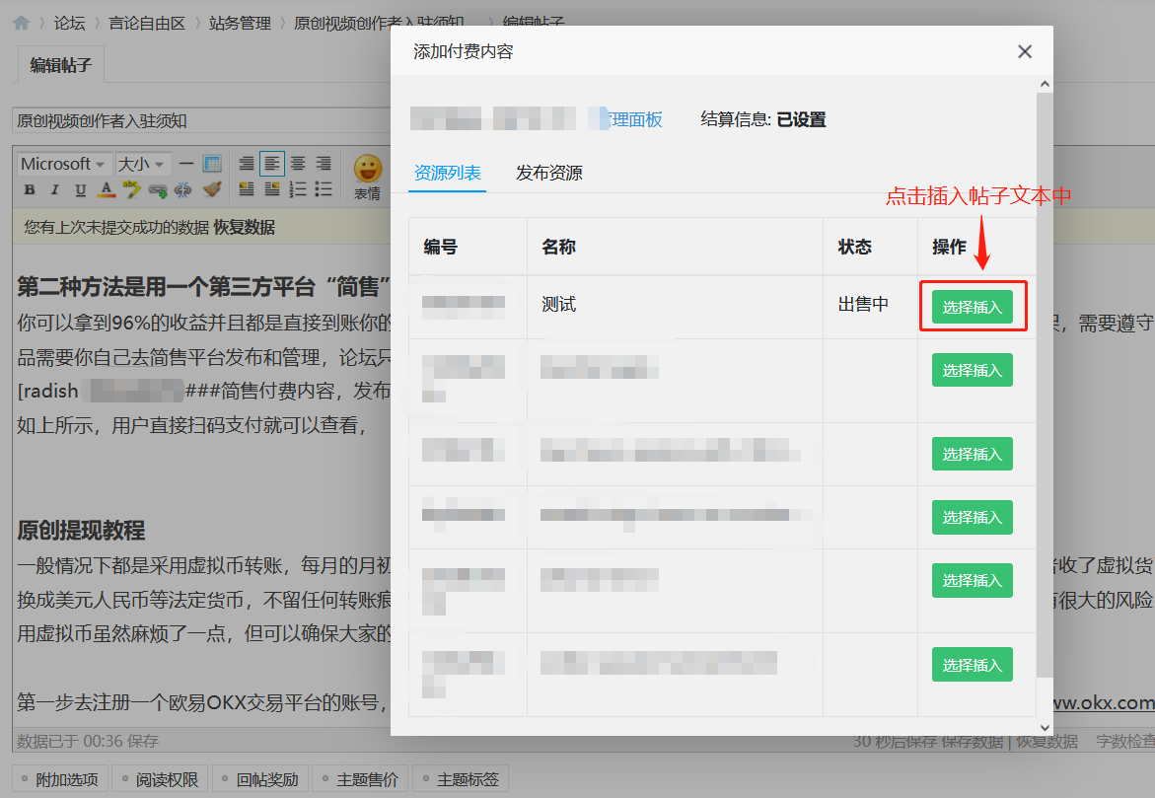Screen dimensions: 1155x798
Task: Open the font color picker A
Action: (x=106, y=189)
